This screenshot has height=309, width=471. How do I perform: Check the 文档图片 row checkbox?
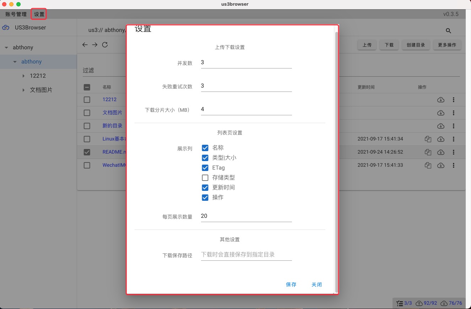point(87,113)
